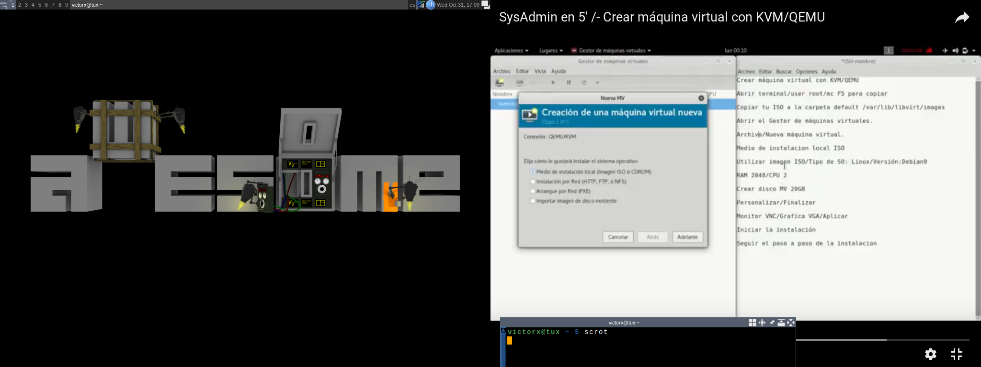
Task: Open the Lugares dropdown menu
Action: (x=551, y=51)
